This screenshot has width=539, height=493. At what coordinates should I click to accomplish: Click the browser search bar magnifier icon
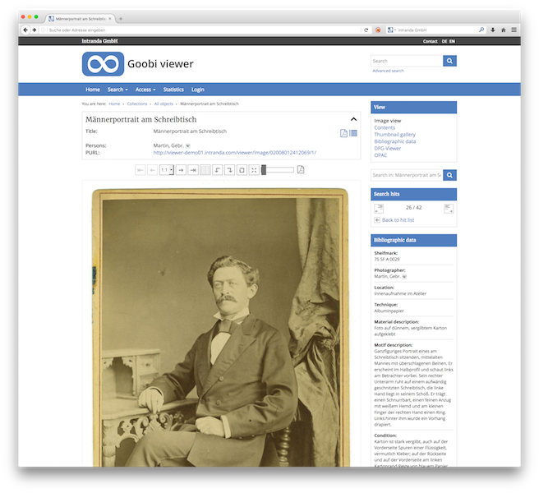click(481, 30)
